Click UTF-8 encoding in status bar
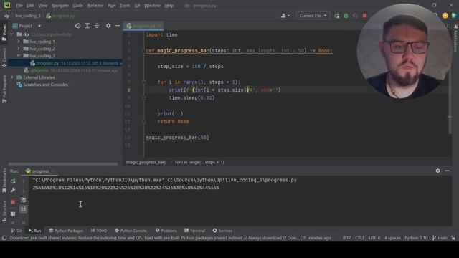459x258 pixels. click(374, 238)
